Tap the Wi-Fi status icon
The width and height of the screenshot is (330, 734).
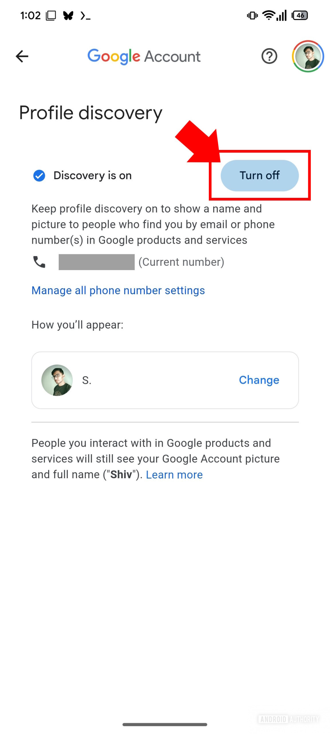(x=268, y=15)
